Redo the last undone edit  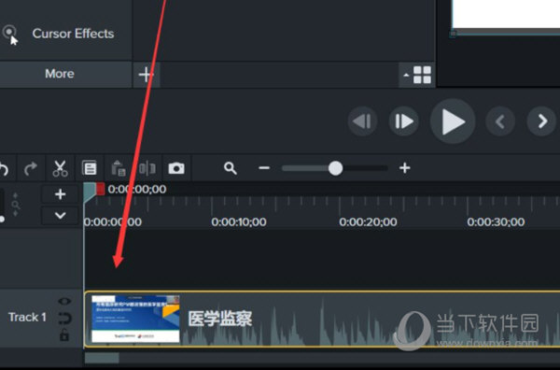pyautogui.click(x=31, y=168)
